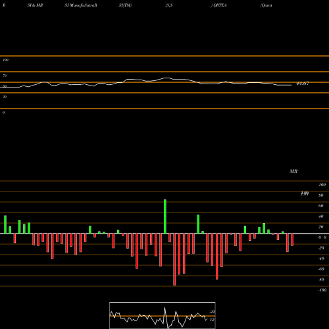This screenshot has width=329, height=329.
Task: Click the 'SI & MR' header text
Action: [x=35, y=5]
